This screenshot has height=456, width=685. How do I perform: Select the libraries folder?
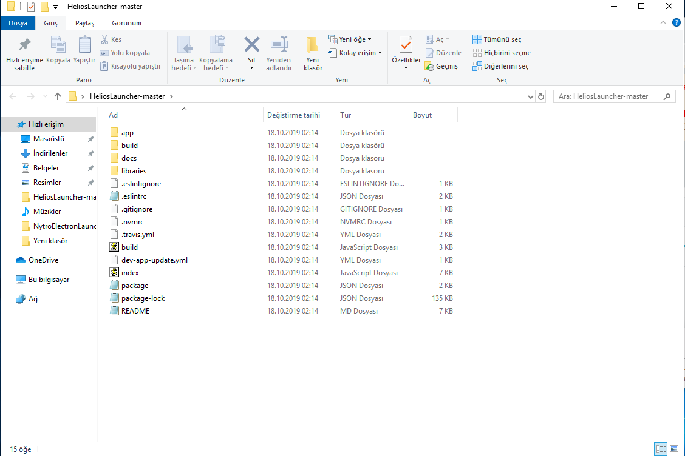[134, 171]
